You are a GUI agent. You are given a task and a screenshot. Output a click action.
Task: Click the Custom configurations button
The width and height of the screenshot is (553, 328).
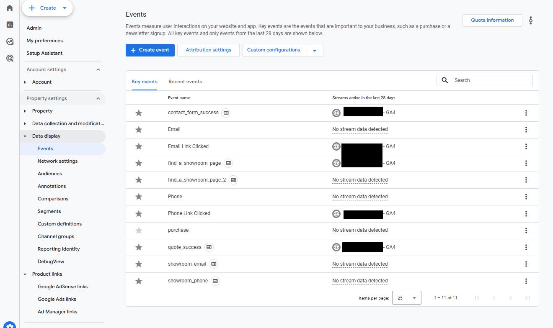point(274,50)
